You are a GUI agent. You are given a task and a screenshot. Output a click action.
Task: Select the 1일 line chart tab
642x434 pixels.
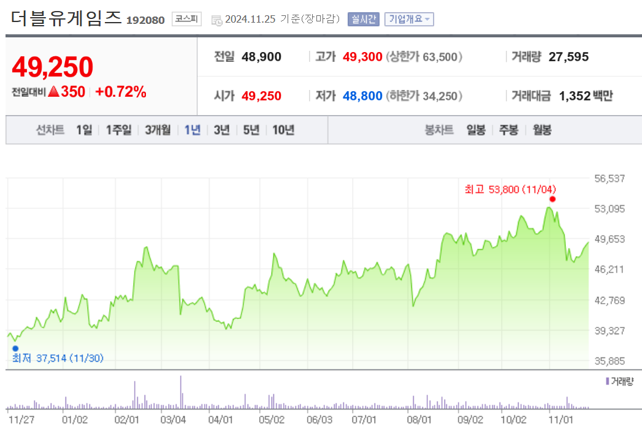(84, 130)
